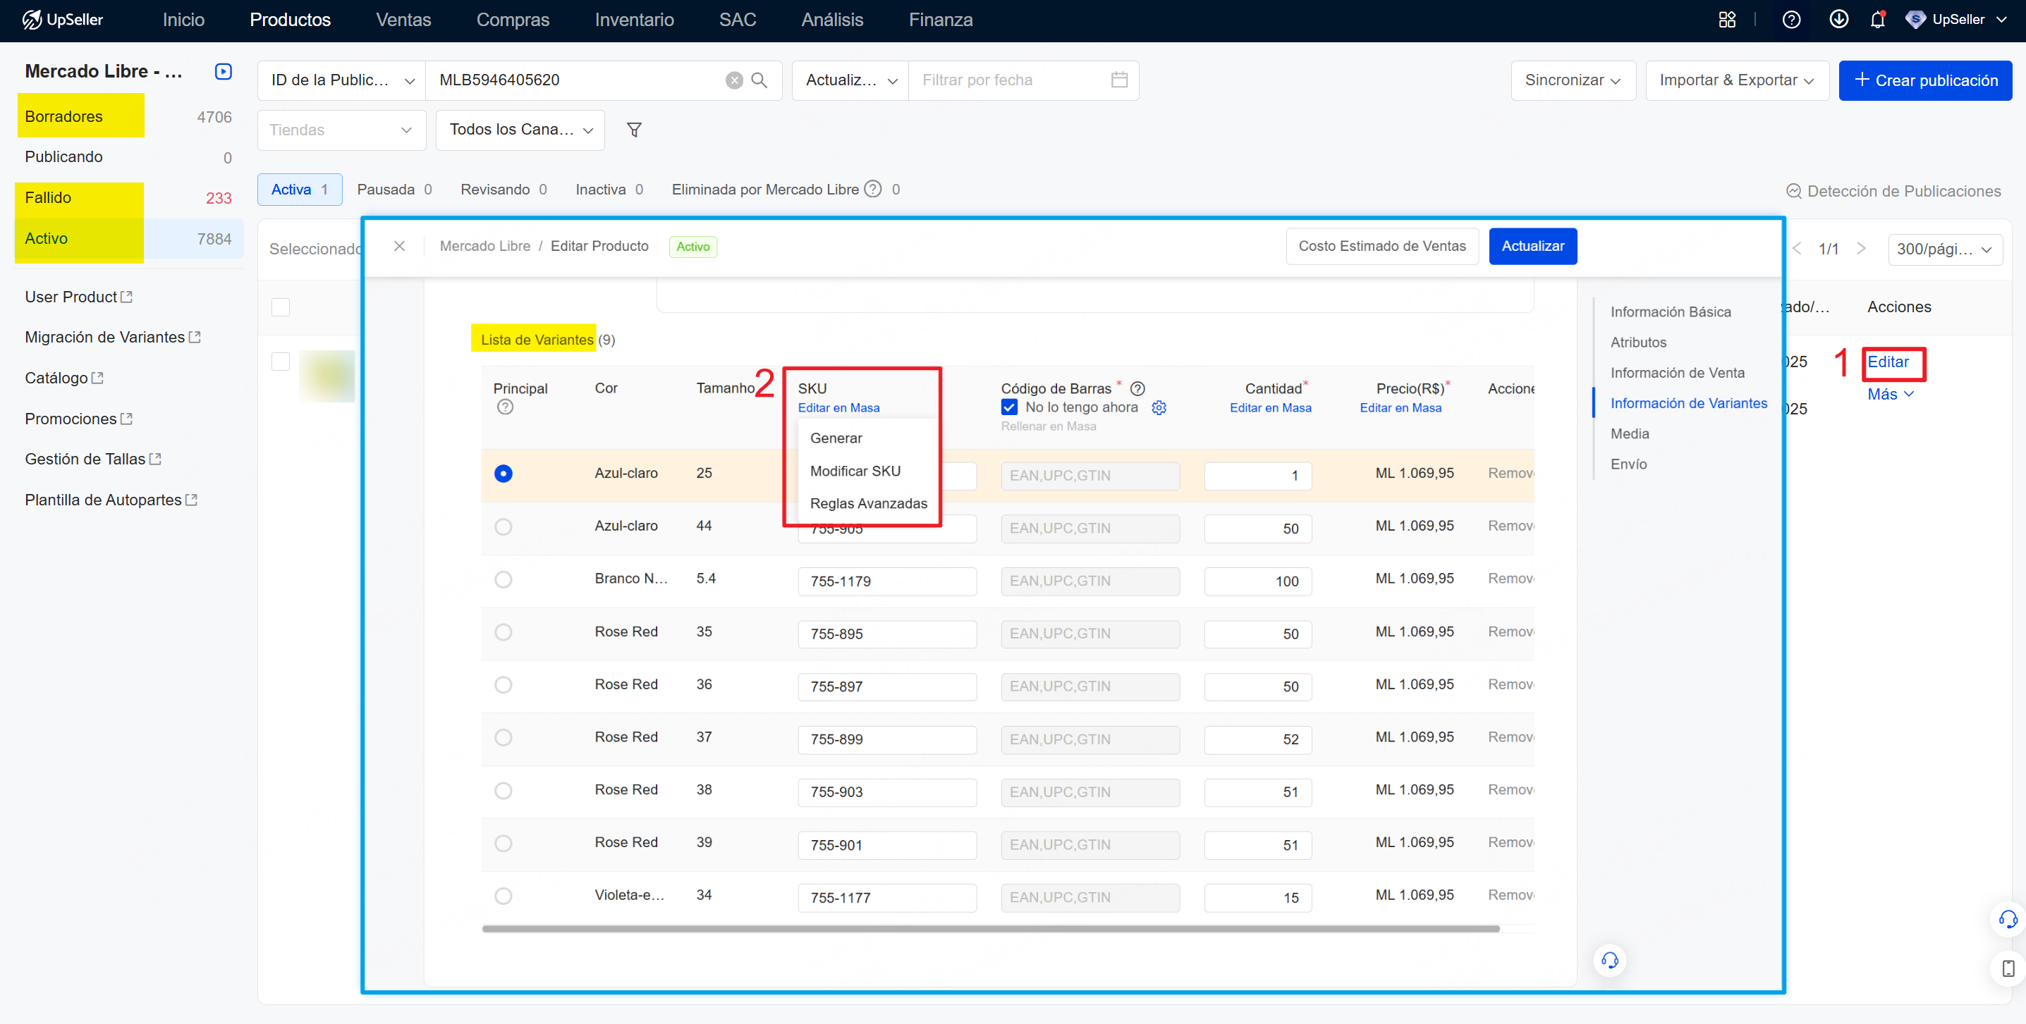Image resolution: width=2026 pixels, height=1024 pixels.
Task: Click Editar en Masa under Cantidad
Action: point(1270,408)
